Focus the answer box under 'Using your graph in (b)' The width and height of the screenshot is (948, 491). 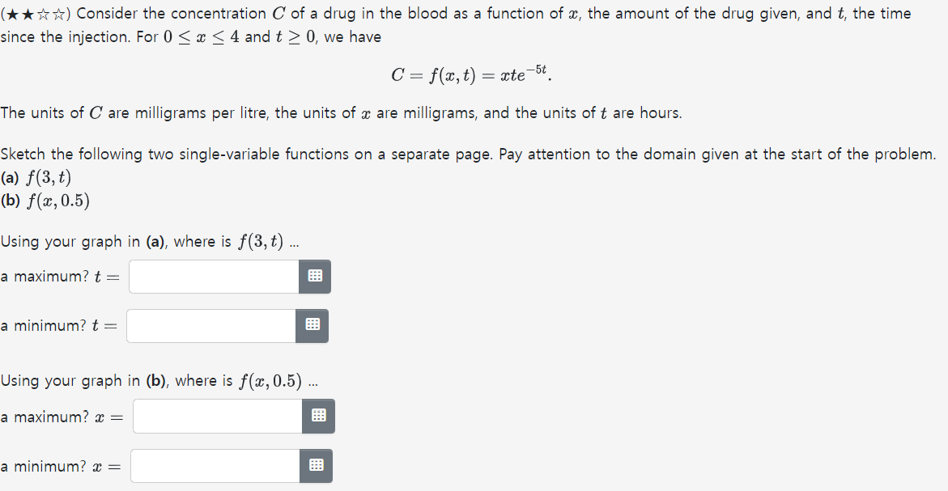coord(216,416)
